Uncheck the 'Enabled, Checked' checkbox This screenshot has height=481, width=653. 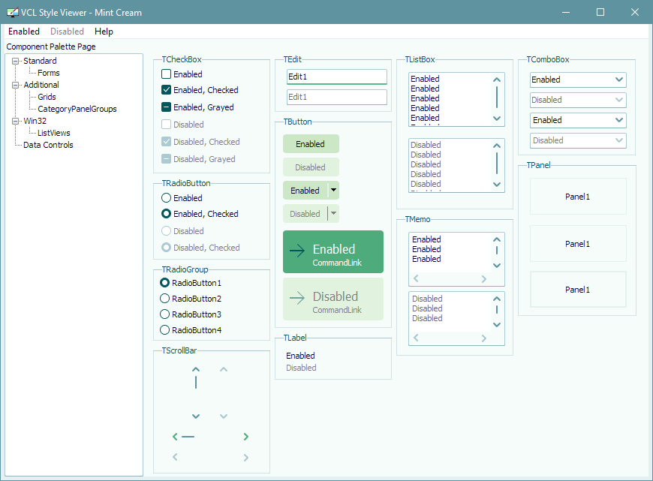pos(166,90)
